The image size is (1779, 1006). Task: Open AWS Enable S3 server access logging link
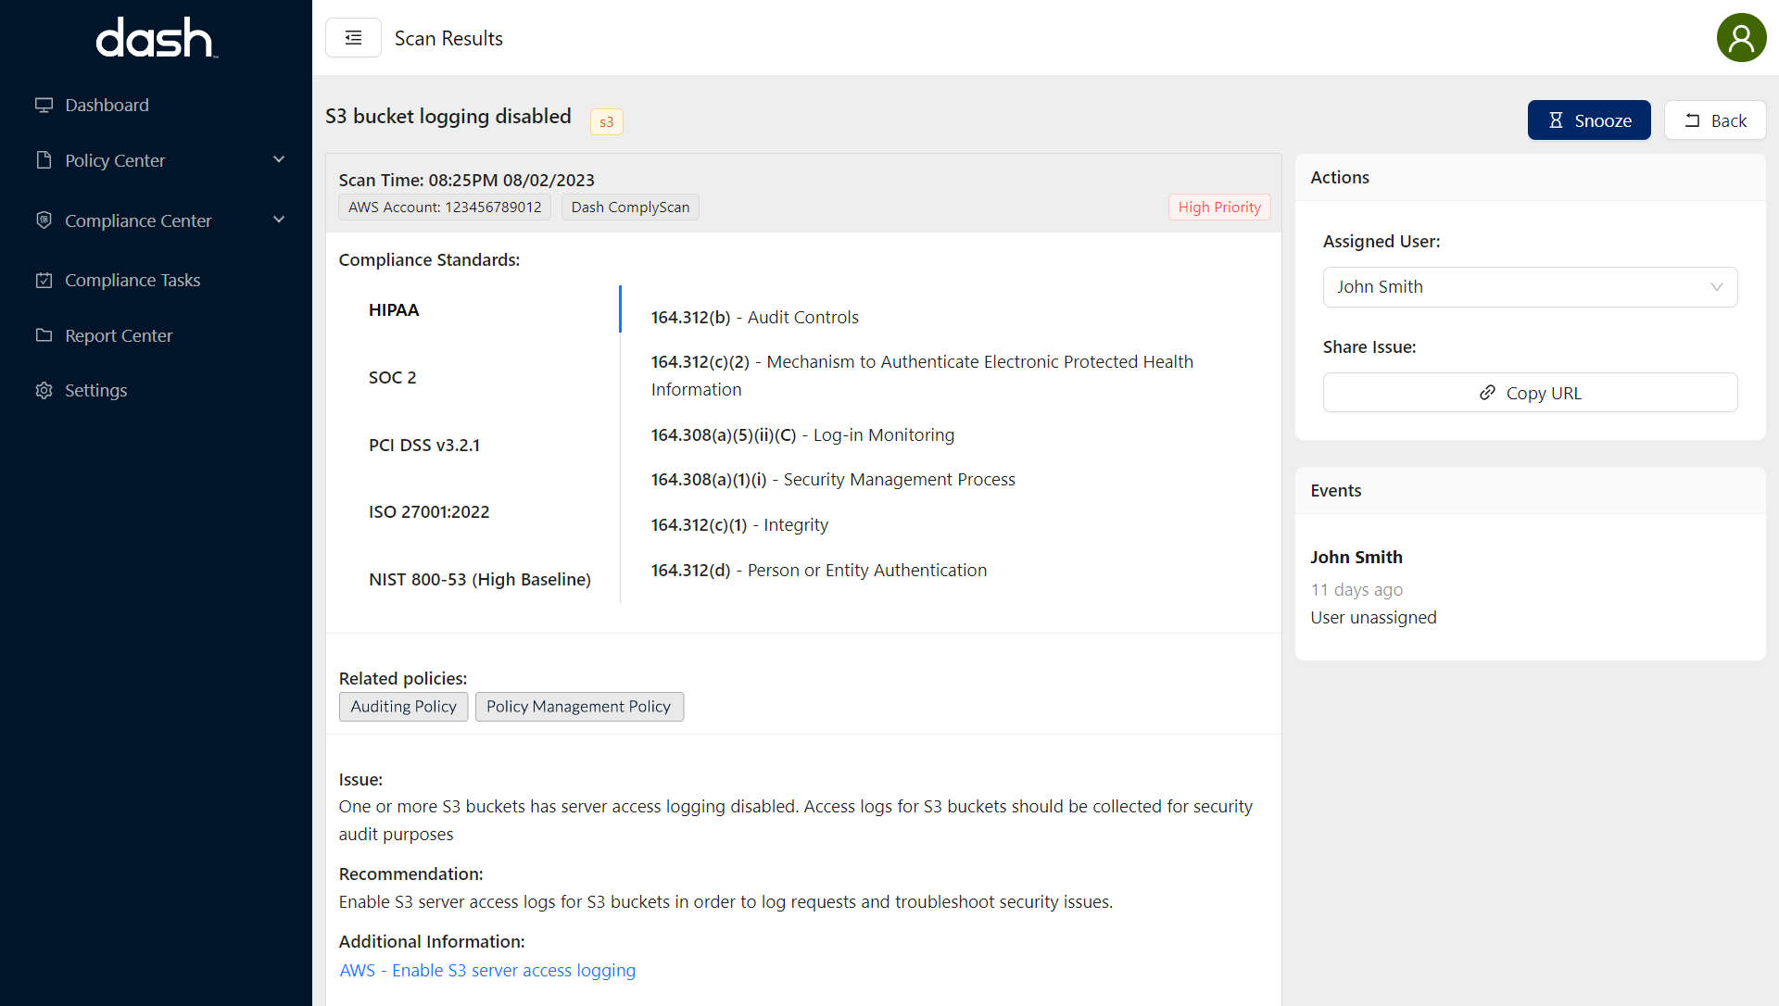click(x=487, y=970)
